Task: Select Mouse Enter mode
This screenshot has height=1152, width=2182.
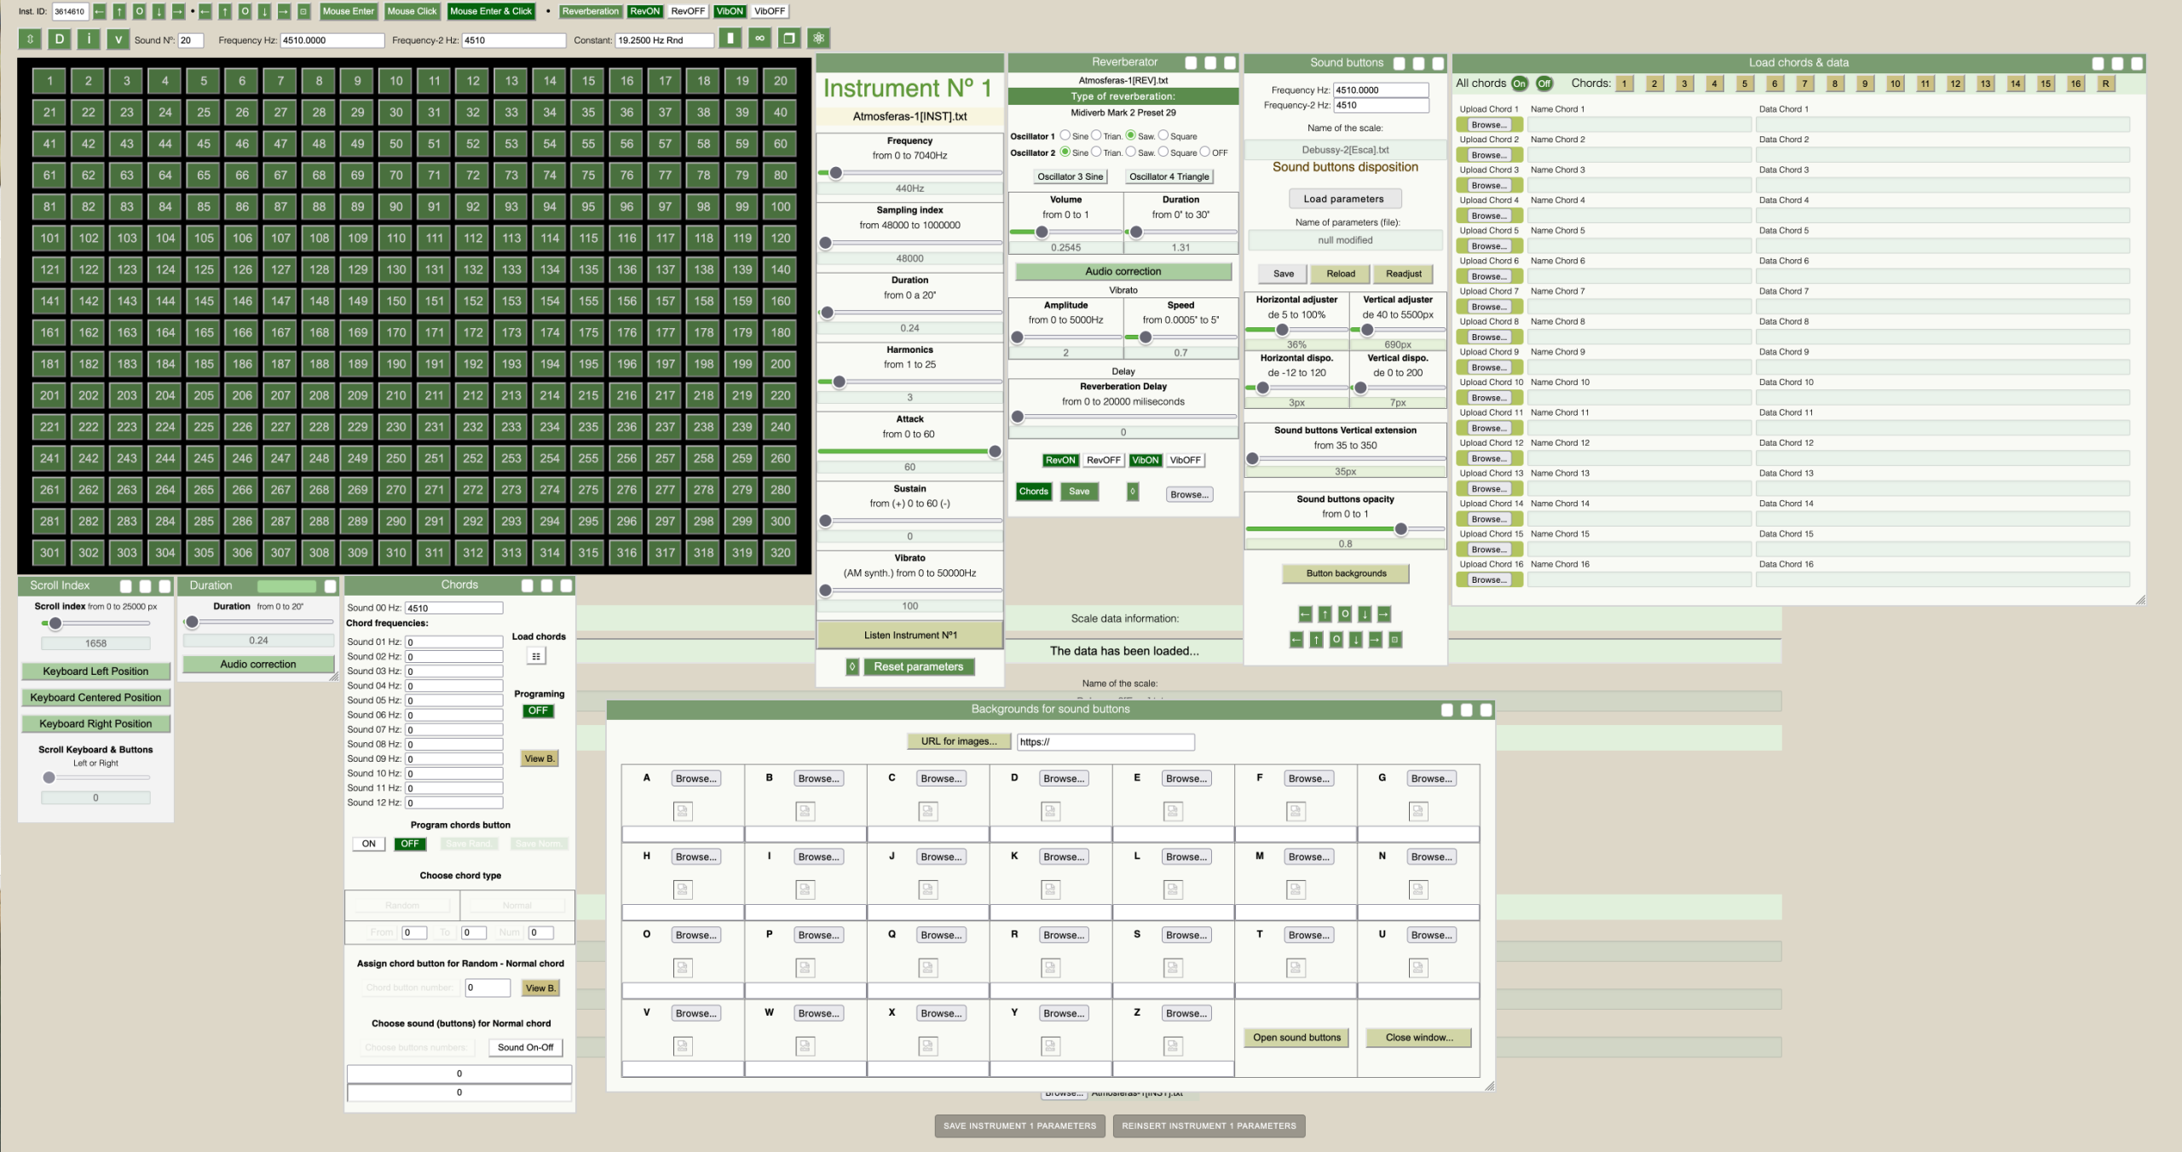Action: coord(348,11)
